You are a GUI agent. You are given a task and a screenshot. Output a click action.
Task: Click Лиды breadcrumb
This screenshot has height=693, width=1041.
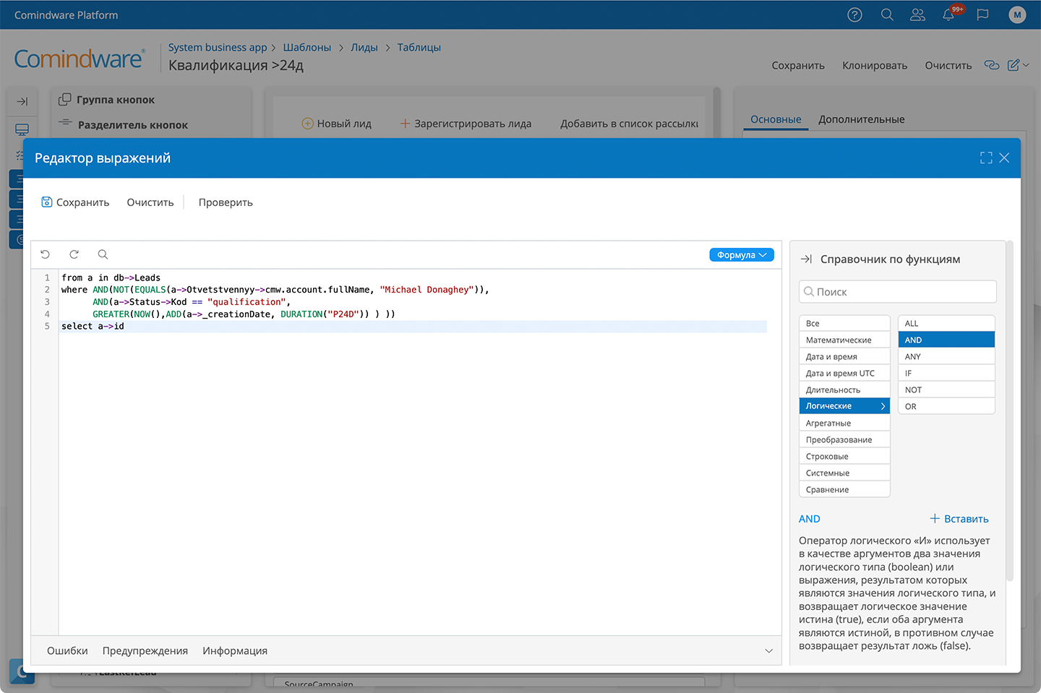[364, 47]
